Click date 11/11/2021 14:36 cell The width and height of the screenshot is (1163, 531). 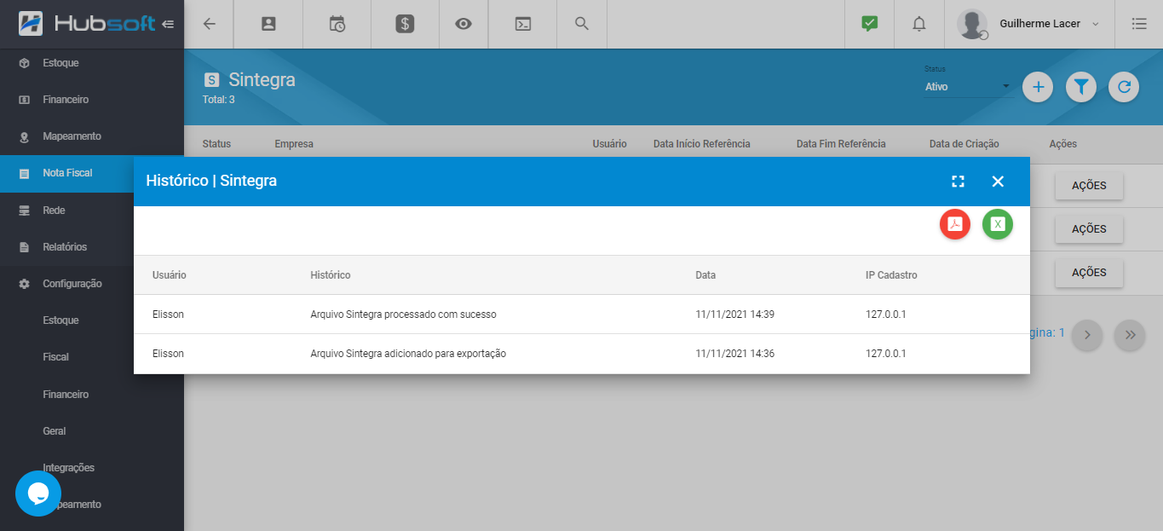click(734, 354)
